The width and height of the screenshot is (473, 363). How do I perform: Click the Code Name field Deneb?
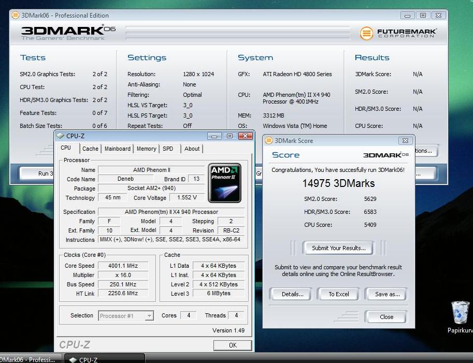125,179
